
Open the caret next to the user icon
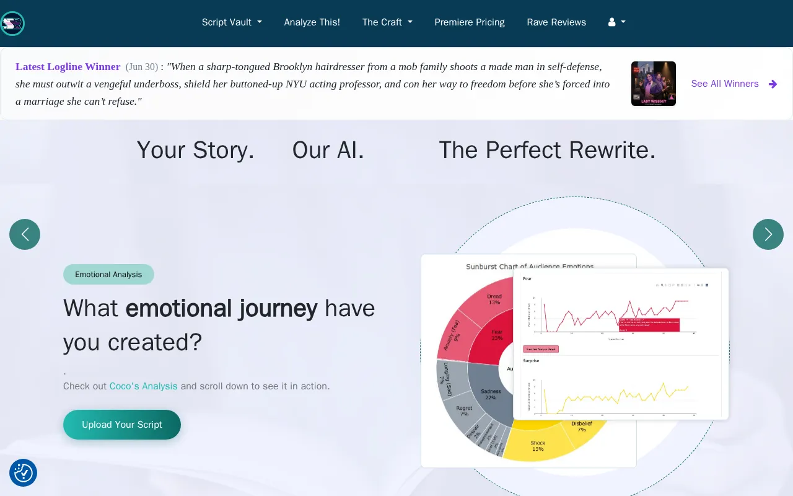(x=623, y=22)
